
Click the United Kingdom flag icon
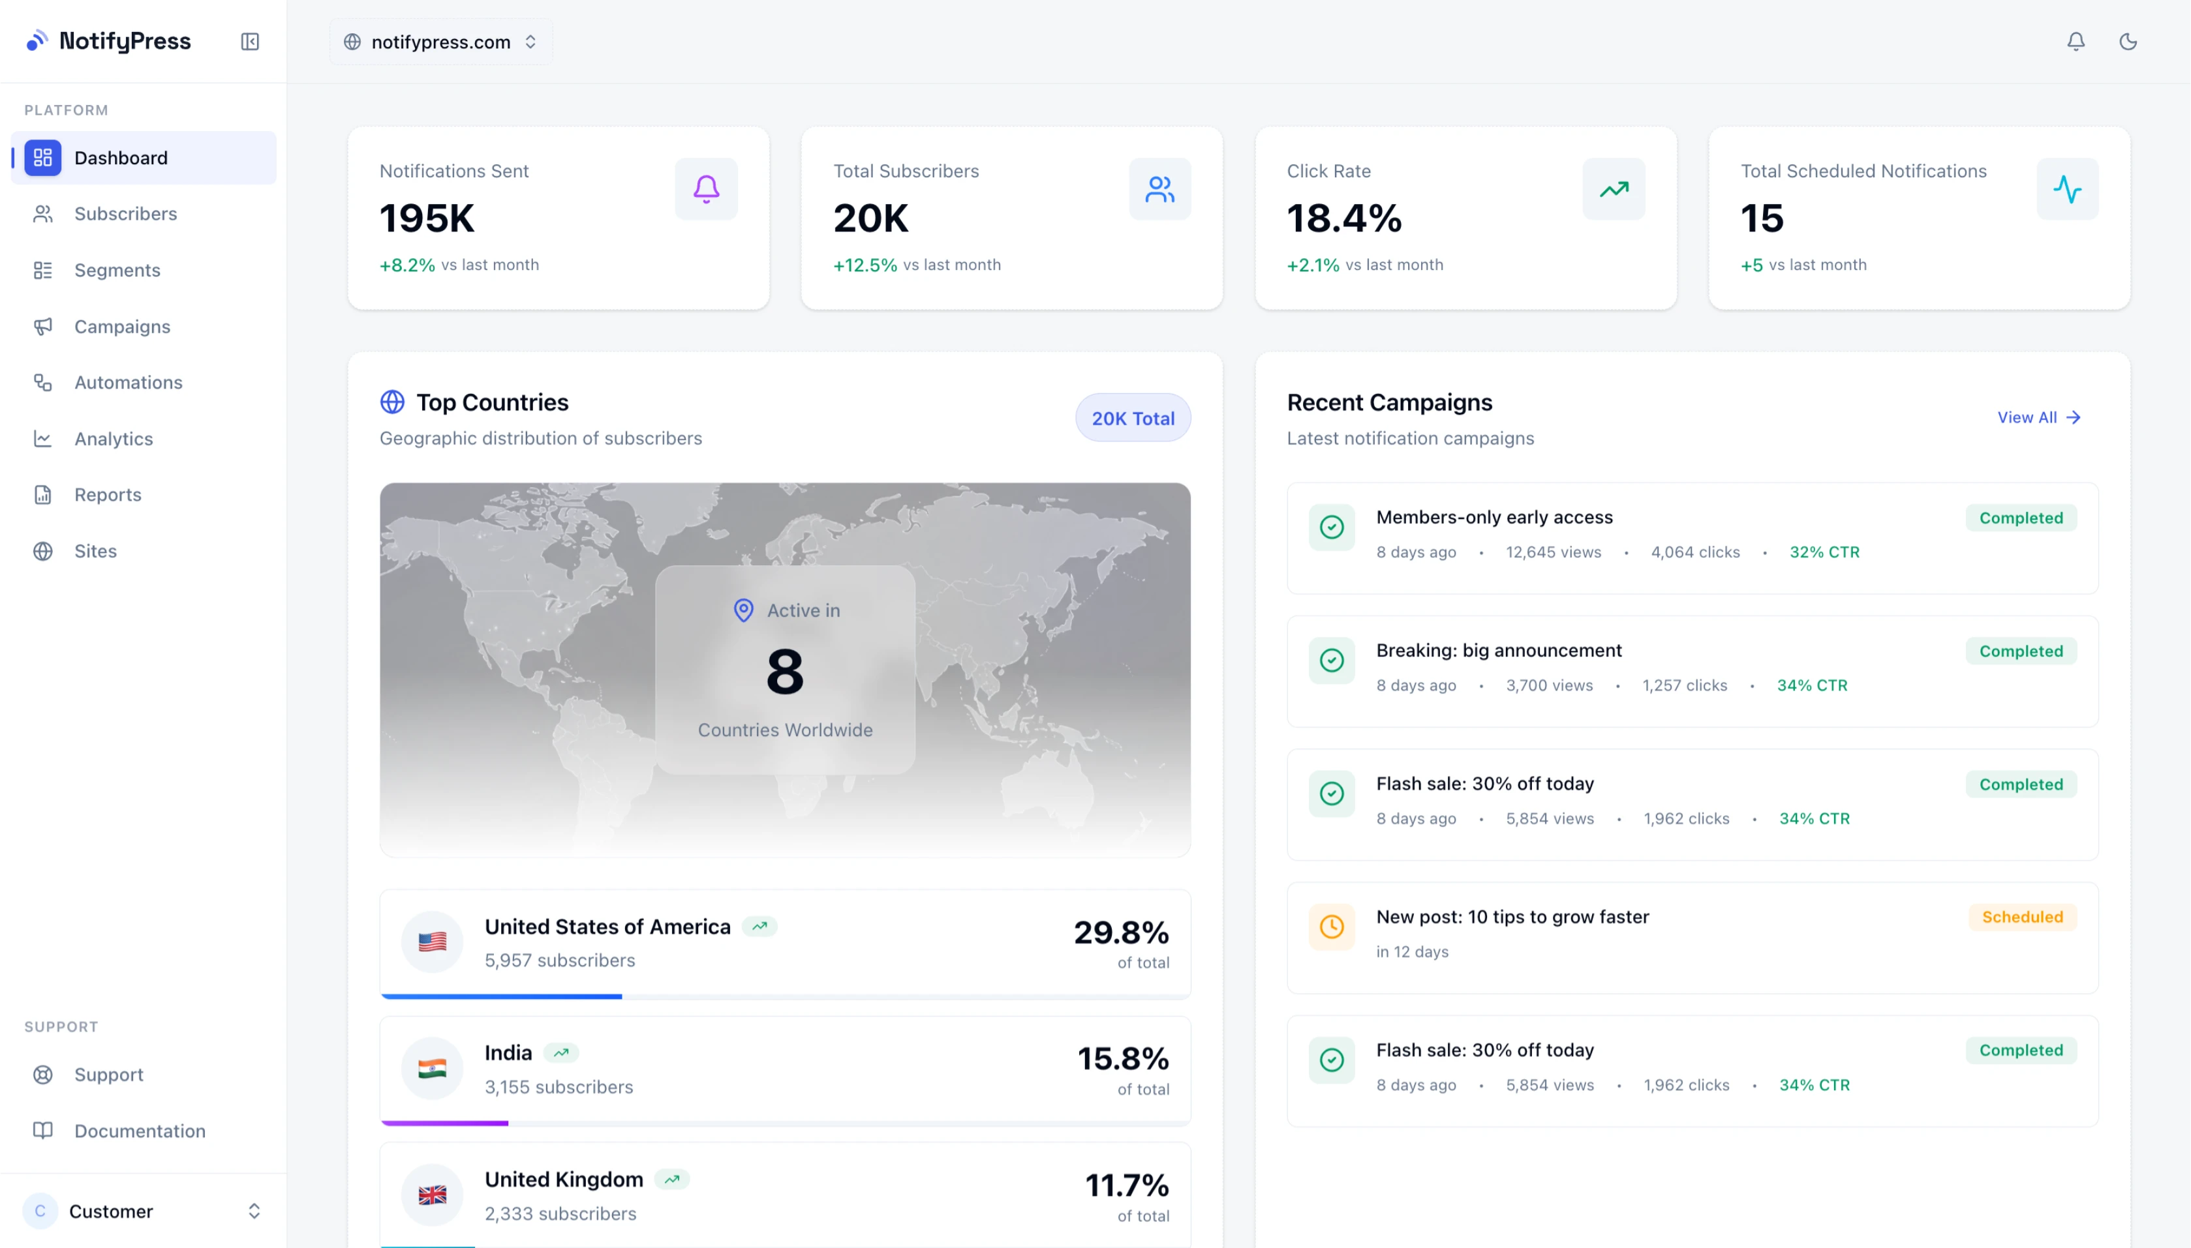pyautogui.click(x=432, y=1195)
